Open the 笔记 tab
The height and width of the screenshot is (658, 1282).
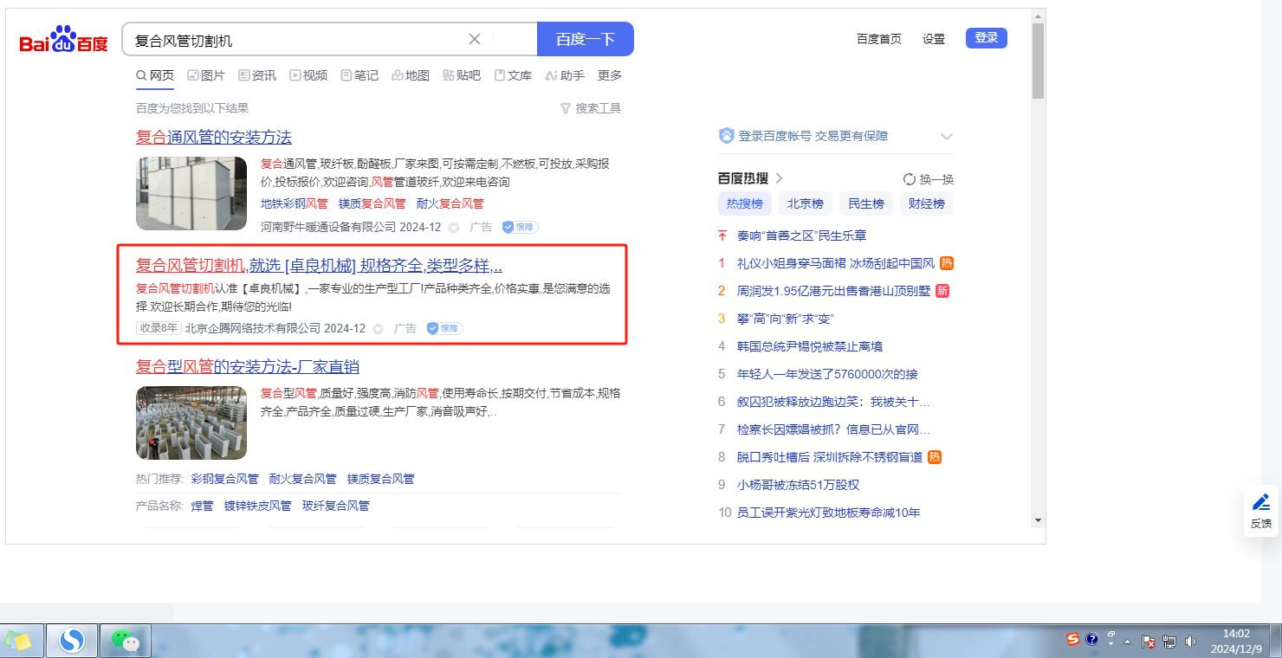[359, 75]
